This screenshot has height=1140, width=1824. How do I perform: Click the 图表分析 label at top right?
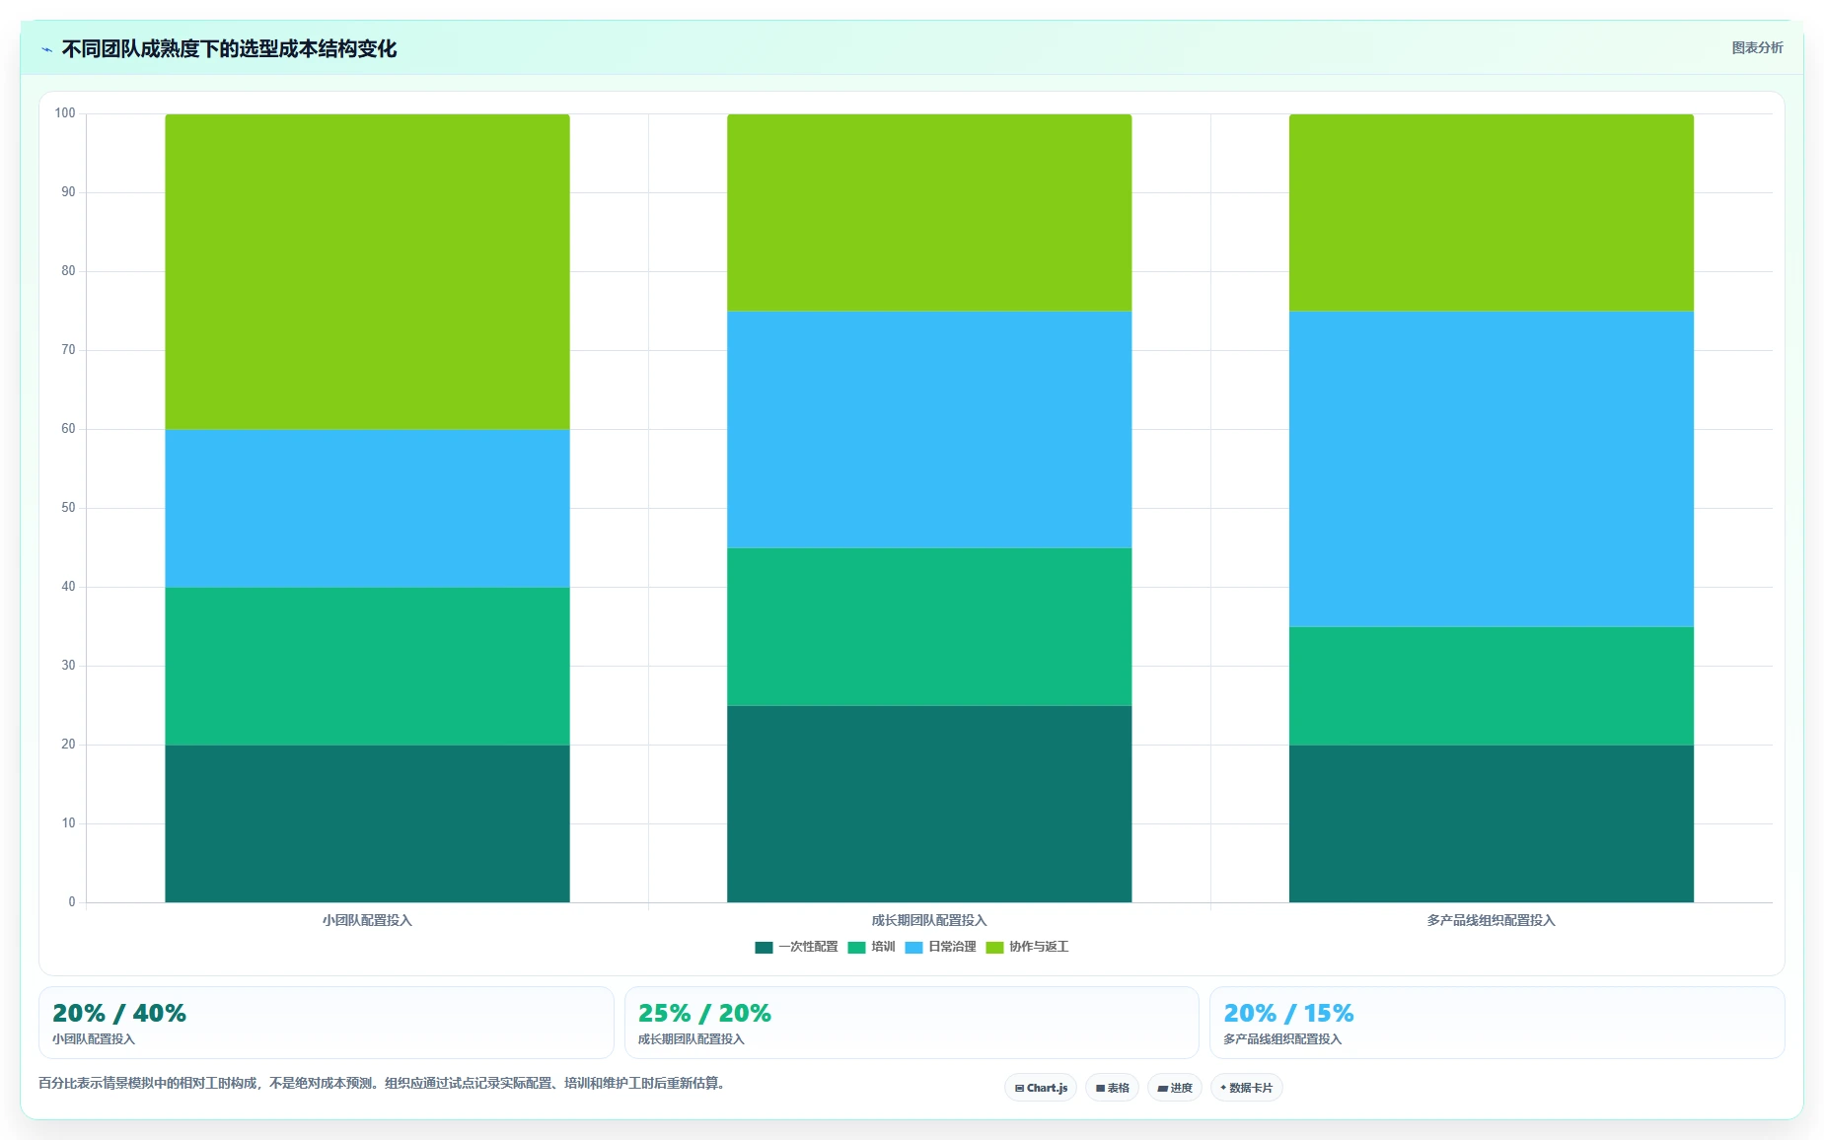pos(1757,47)
